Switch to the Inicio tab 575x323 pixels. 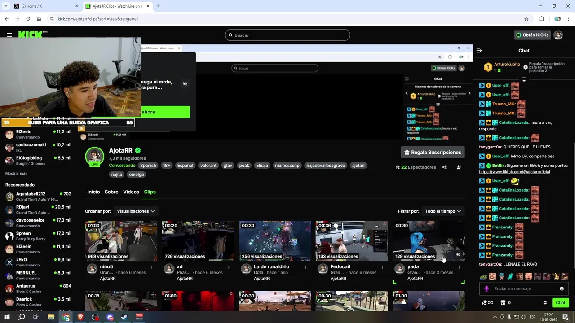[93, 192]
